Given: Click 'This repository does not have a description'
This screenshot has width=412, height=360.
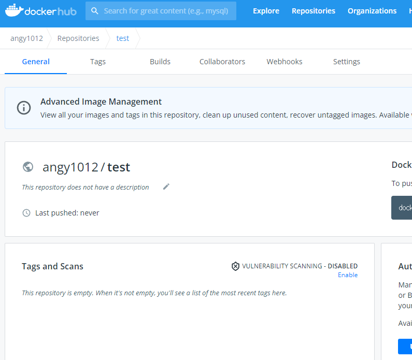Looking at the screenshot, I should tap(86, 187).
